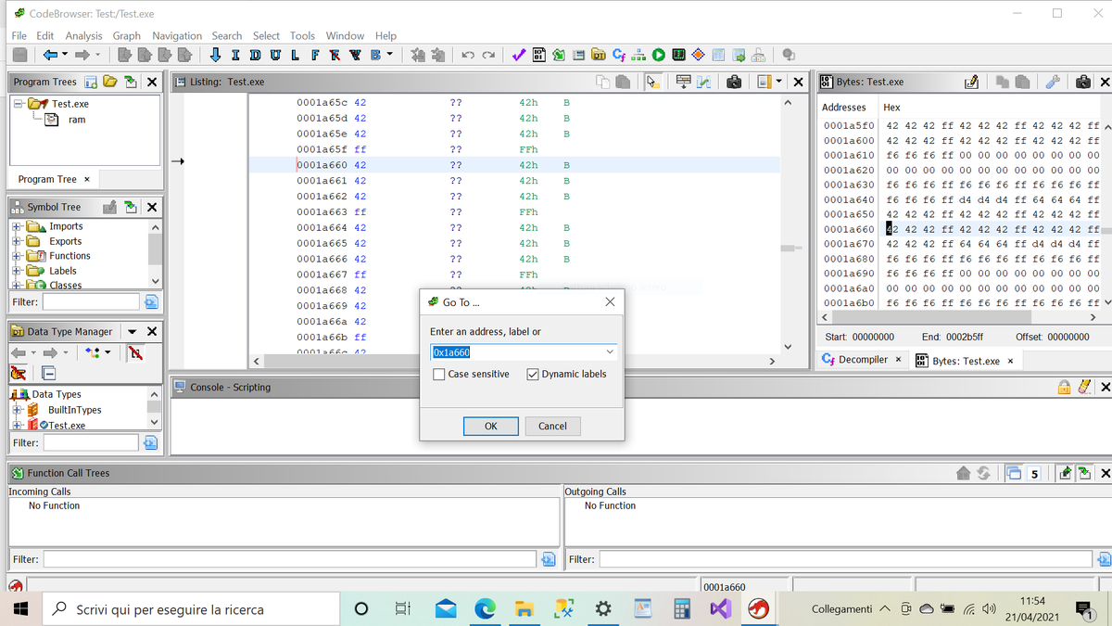
Task: Expand BuiltInTypes in the Data Types tree
Action: pos(19,408)
